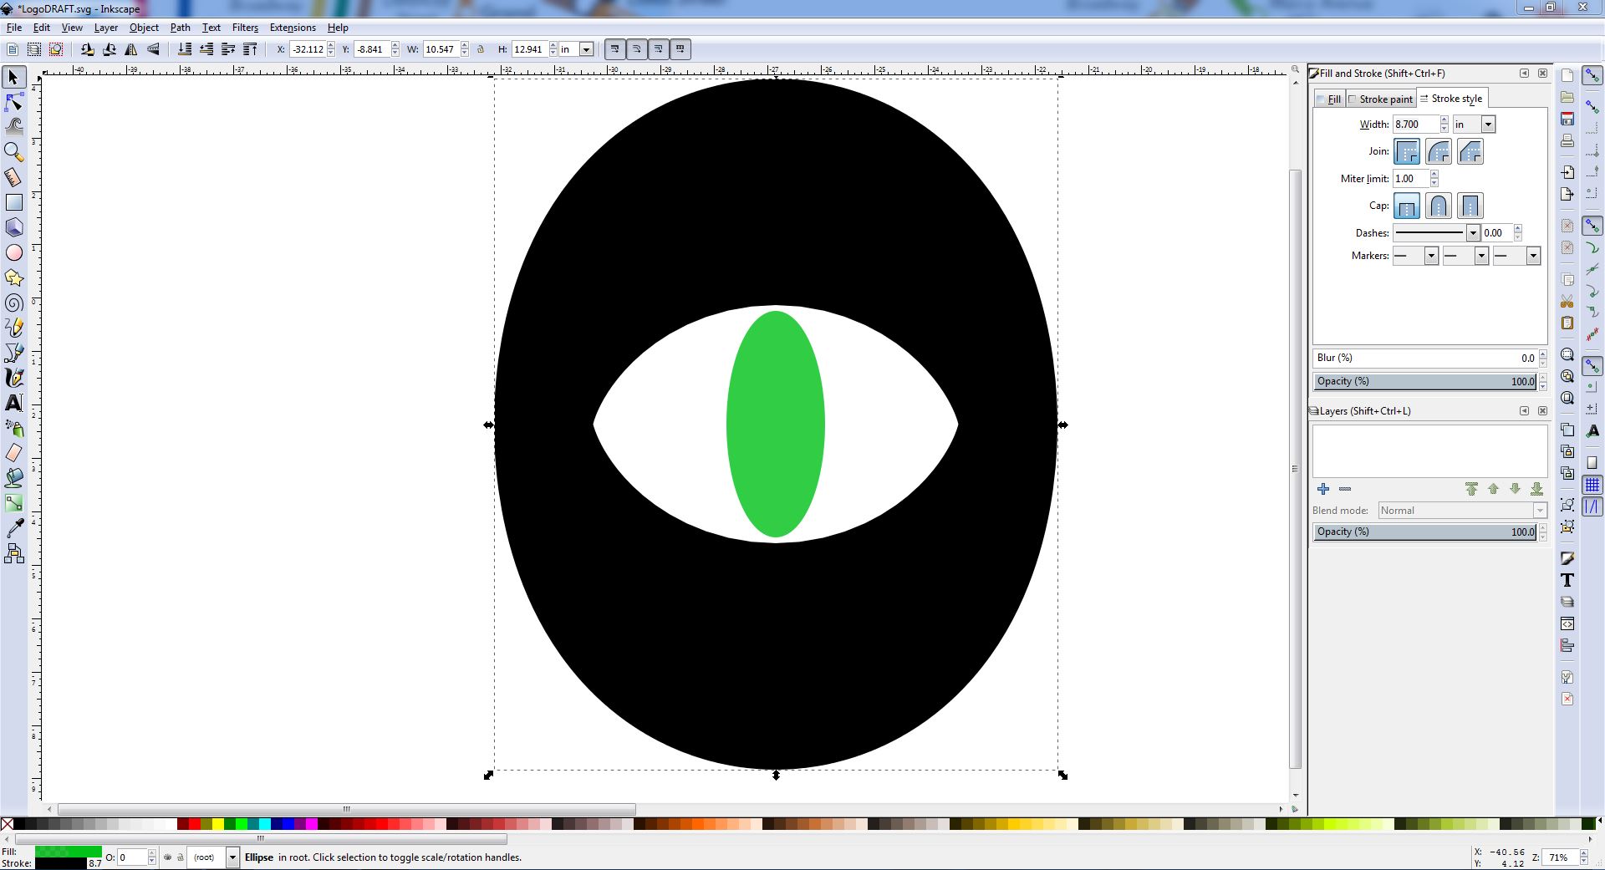This screenshot has width=1605, height=870.
Task: Click the yellow swatch in the palette
Action: [x=218, y=824]
